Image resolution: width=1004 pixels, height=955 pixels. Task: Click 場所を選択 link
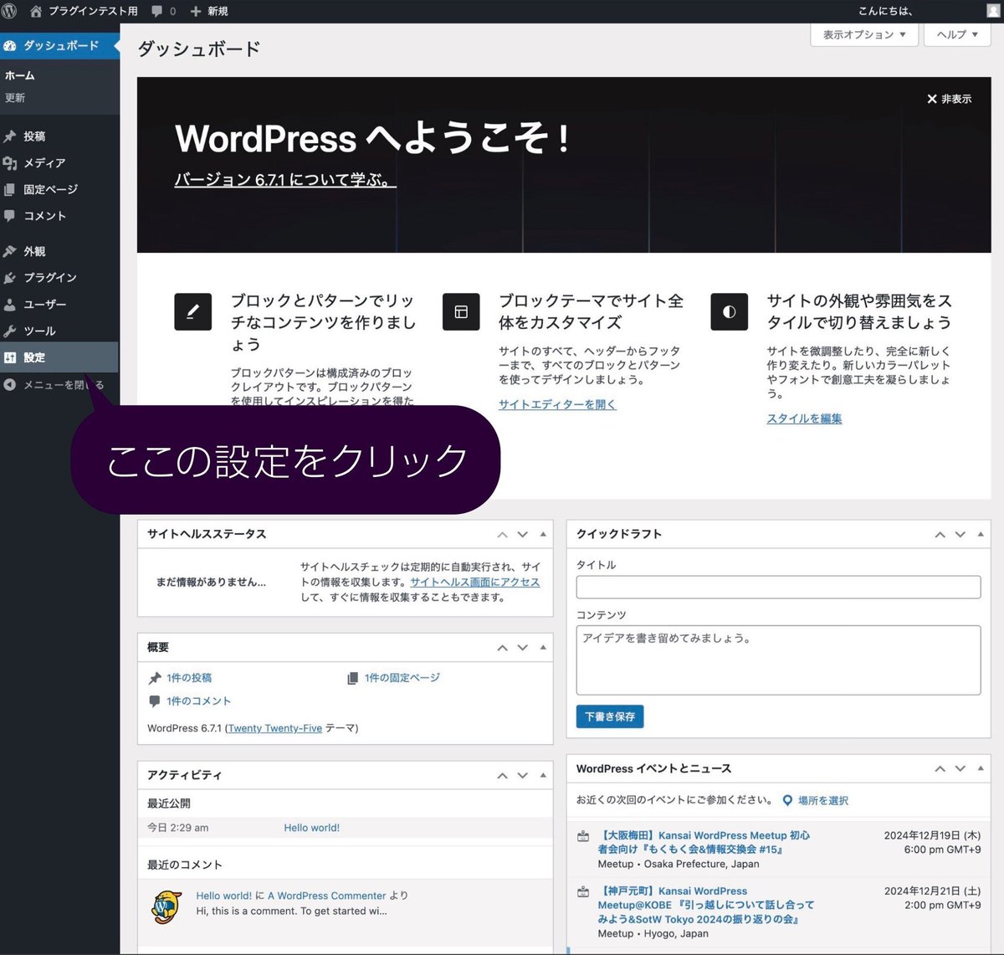click(823, 801)
